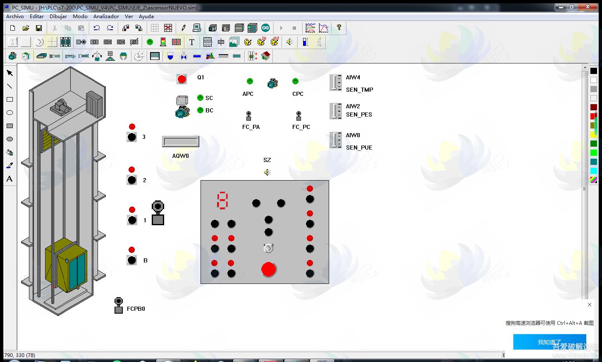
Task: Choose the paint bucket fill tool
Action: point(10,152)
